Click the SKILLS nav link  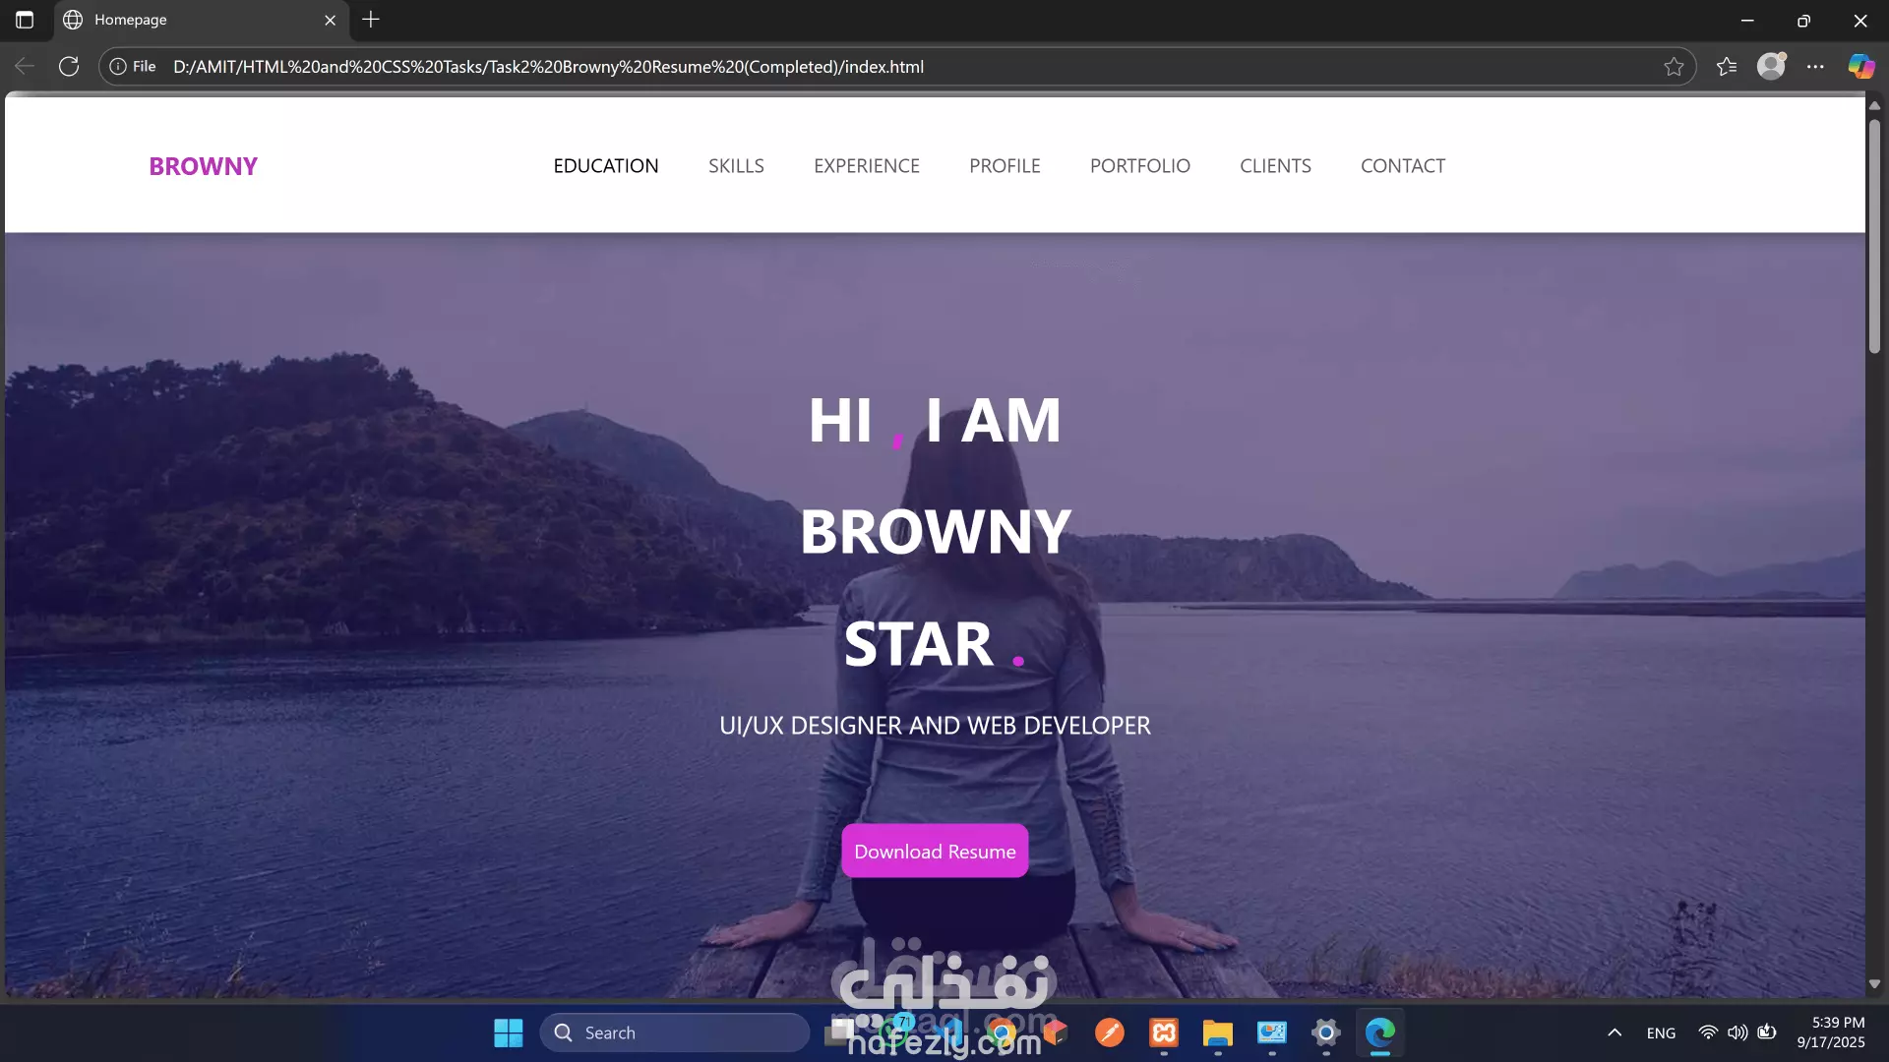[x=736, y=166]
